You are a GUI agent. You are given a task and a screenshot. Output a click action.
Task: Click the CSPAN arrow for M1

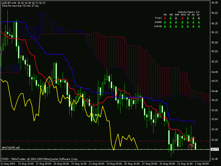[x=165, y=26]
